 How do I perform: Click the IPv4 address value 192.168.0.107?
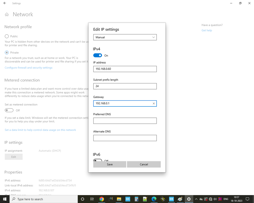coord(46,190)
